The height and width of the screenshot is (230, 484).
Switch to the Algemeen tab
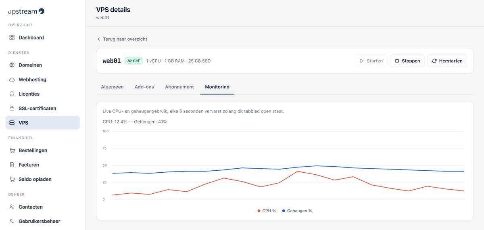(112, 87)
